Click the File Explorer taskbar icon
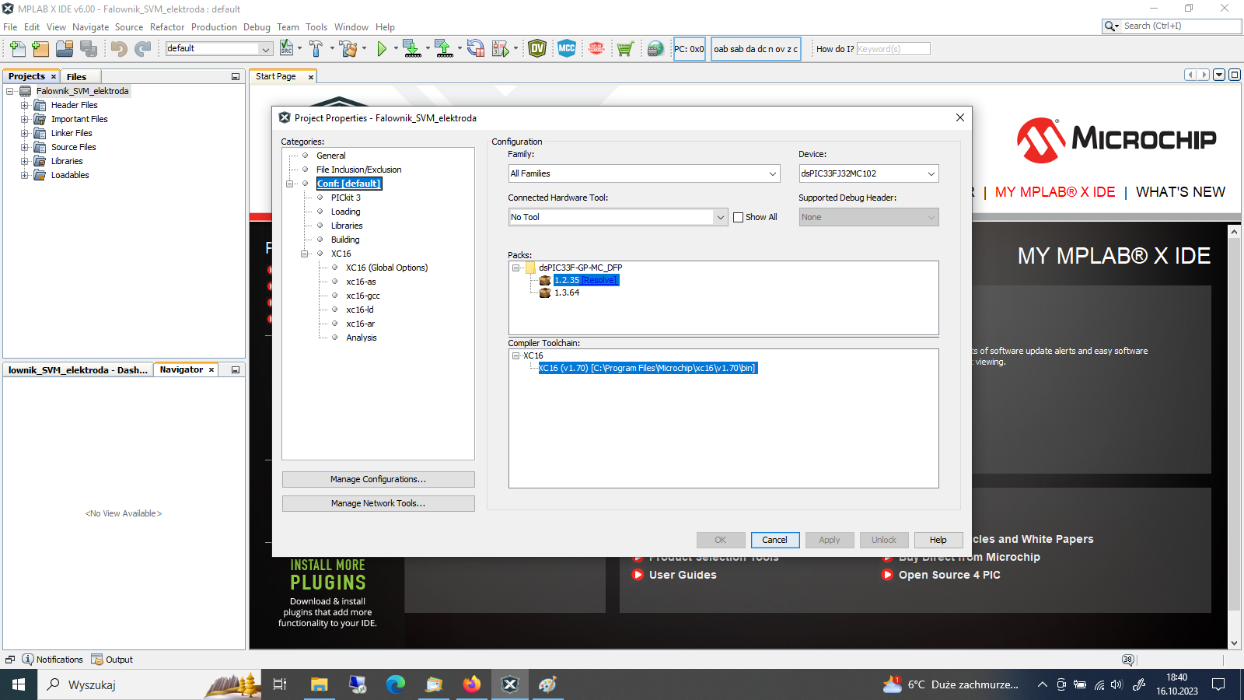The height and width of the screenshot is (700, 1244). coord(320,684)
